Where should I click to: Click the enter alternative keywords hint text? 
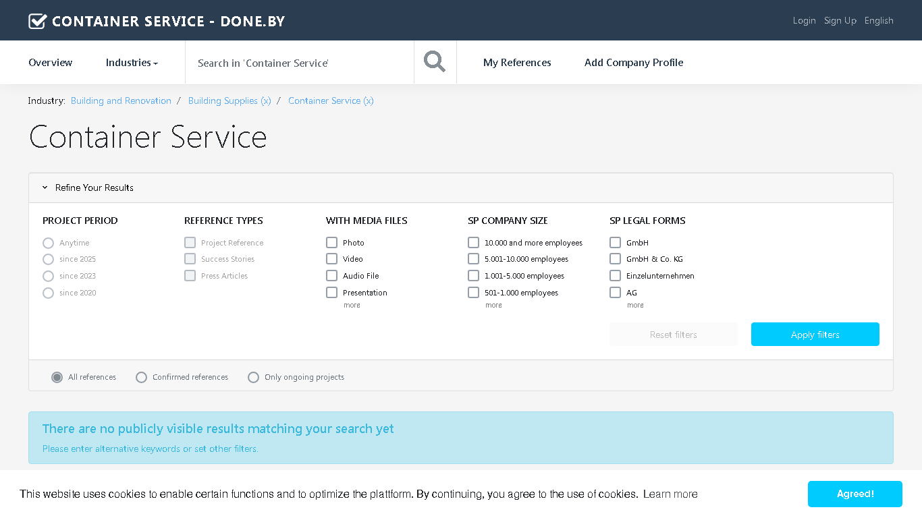click(x=151, y=449)
